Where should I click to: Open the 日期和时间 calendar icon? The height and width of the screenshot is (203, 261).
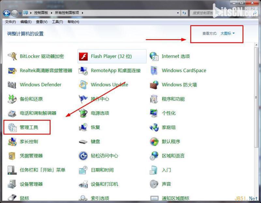pyautogui.click(x=83, y=170)
